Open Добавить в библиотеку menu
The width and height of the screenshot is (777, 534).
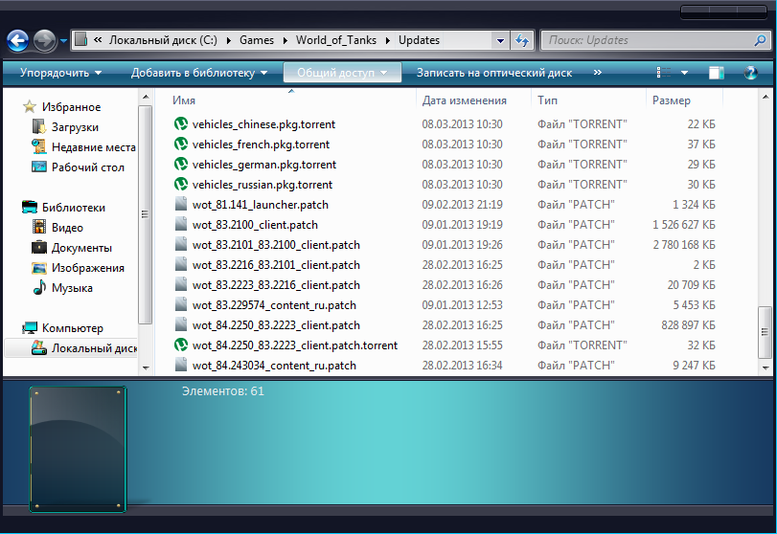[x=198, y=73]
